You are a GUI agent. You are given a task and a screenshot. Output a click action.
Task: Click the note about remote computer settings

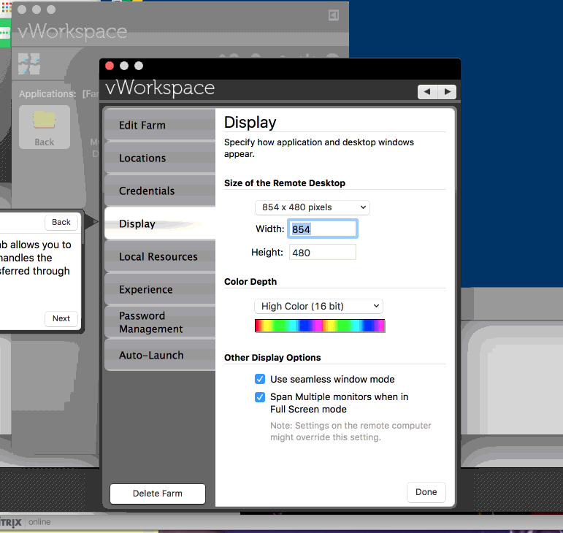point(351,431)
